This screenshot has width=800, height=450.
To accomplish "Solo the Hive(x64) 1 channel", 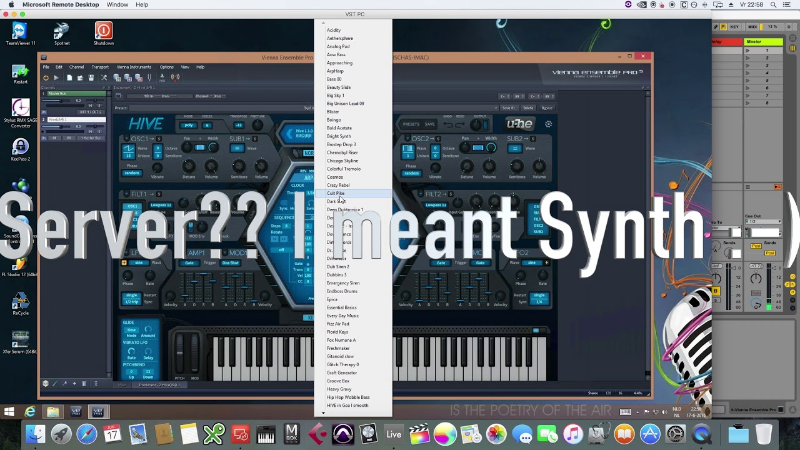I will 99,131.
